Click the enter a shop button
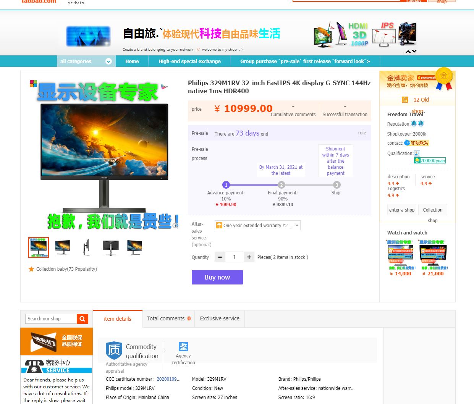The width and height of the screenshot is (474, 404). [x=402, y=210]
